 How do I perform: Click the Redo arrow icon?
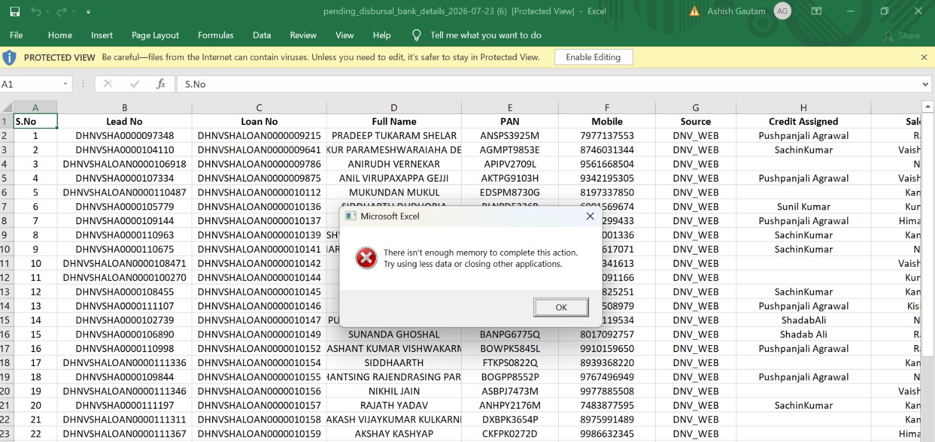click(x=62, y=11)
